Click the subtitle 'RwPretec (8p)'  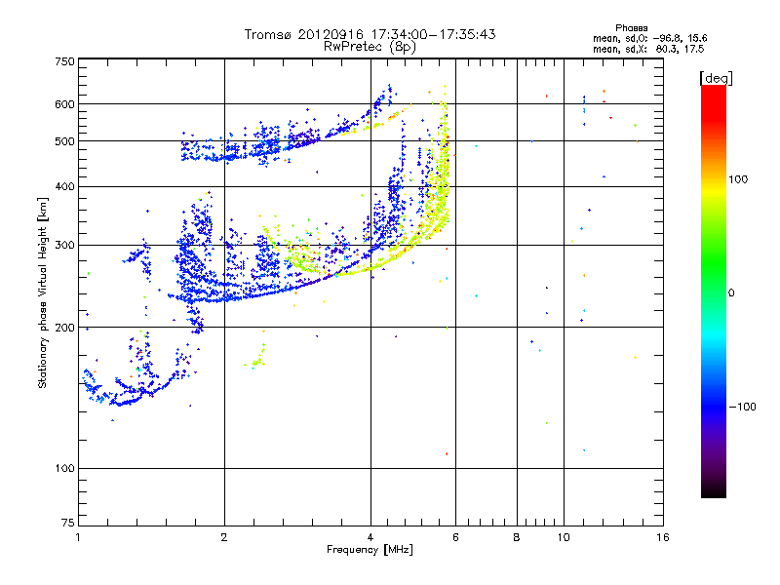pos(370,47)
